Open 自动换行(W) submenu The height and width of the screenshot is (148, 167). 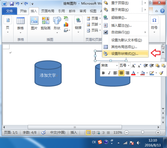pos(125,32)
